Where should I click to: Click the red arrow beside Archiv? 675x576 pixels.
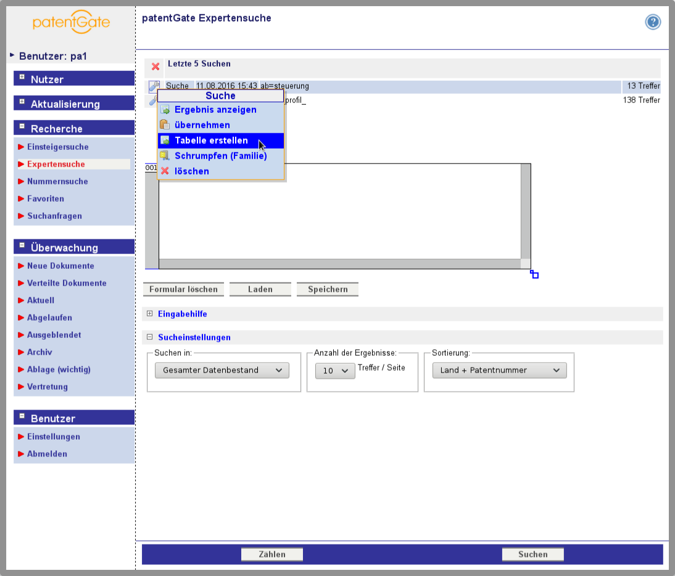pyautogui.click(x=21, y=352)
